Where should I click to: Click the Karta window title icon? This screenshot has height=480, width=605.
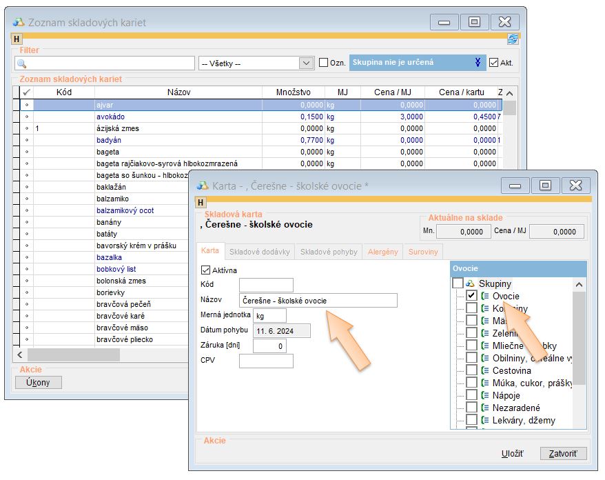pyautogui.click(x=203, y=186)
